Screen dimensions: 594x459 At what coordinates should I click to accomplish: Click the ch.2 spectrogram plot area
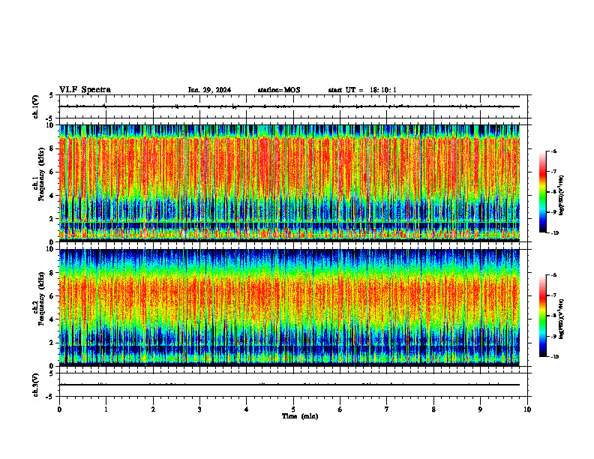point(289,307)
